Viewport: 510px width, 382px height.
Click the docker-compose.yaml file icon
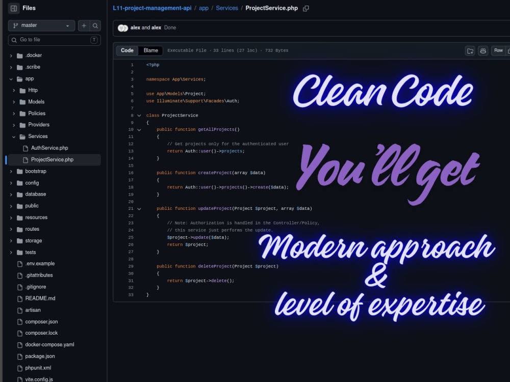pos(20,345)
